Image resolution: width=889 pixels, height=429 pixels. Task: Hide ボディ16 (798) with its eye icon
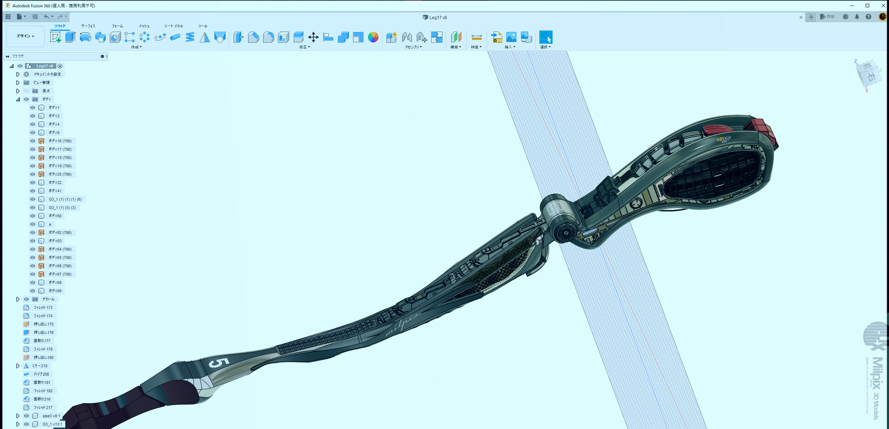[32, 141]
